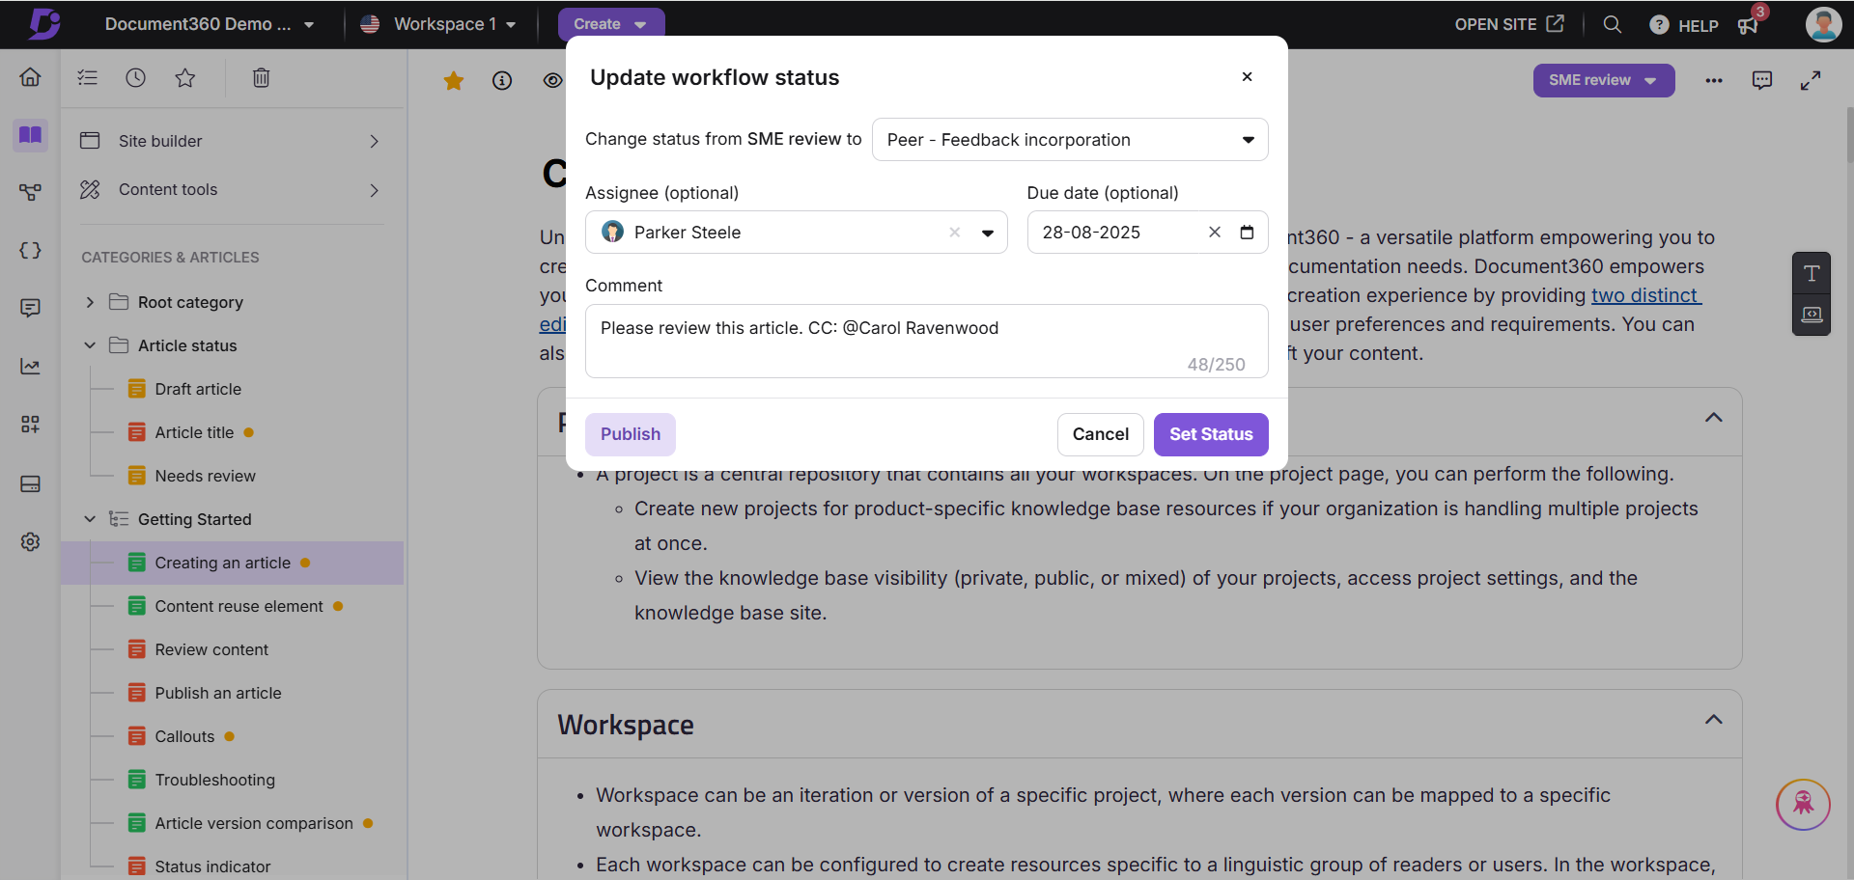
Task: Open the Starred articles icon
Action: coord(185,78)
